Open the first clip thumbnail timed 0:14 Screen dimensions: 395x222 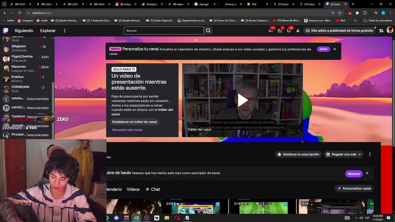[x=264, y=207]
